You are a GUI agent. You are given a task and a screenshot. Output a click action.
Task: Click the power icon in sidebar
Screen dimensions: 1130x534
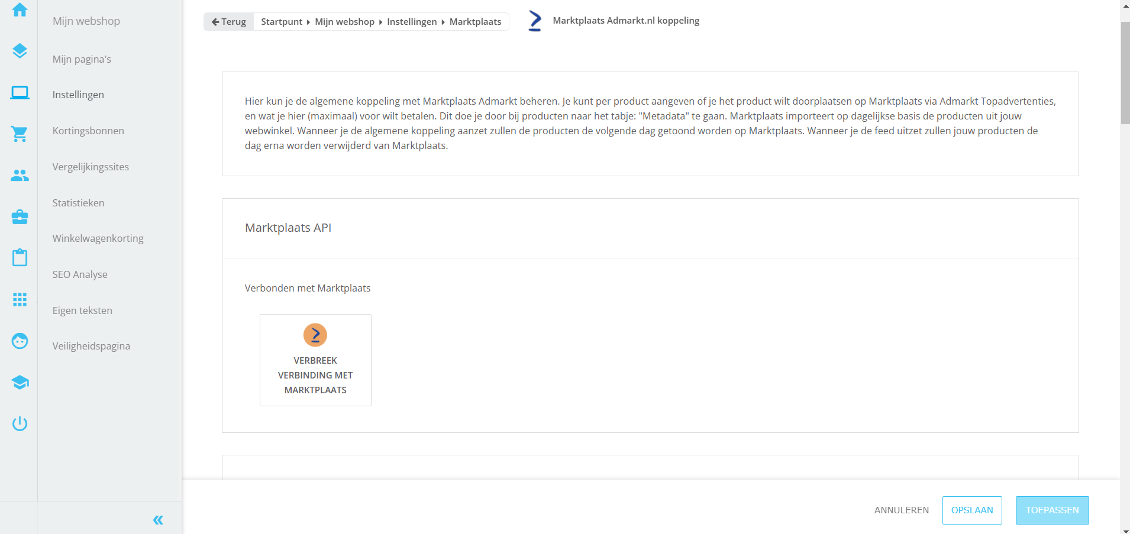click(x=20, y=423)
